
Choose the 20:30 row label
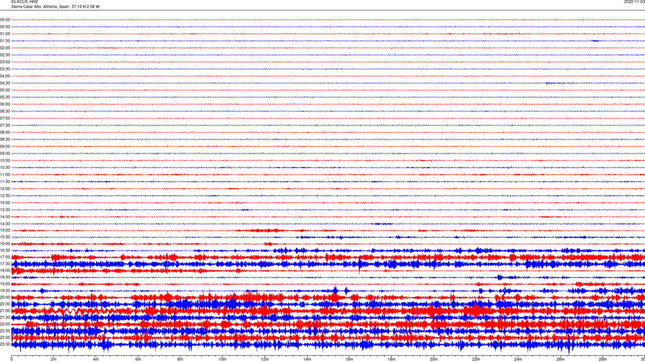5,304
